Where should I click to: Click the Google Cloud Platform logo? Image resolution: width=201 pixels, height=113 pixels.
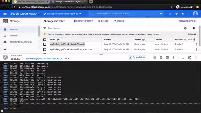click(x=25, y=14)
